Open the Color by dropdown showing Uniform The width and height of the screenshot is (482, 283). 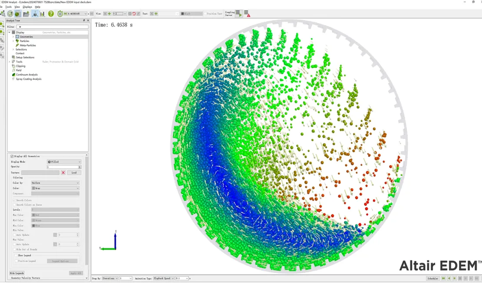tap(55, 183)
